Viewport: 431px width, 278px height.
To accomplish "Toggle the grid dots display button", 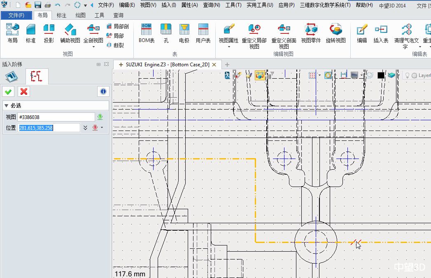I will click(312, 75).
